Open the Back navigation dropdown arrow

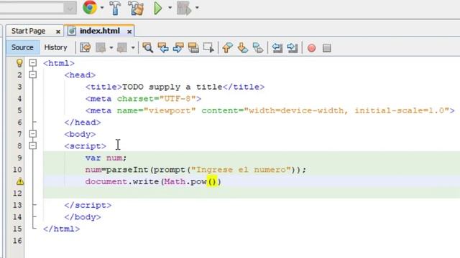tap(111, 48)
